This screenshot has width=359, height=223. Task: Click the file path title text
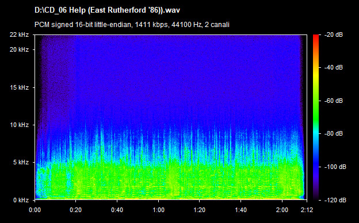click(107, 10)
